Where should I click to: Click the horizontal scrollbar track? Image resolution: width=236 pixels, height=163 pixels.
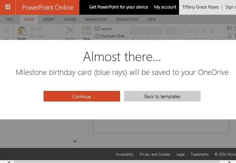[x=117, y=162]
